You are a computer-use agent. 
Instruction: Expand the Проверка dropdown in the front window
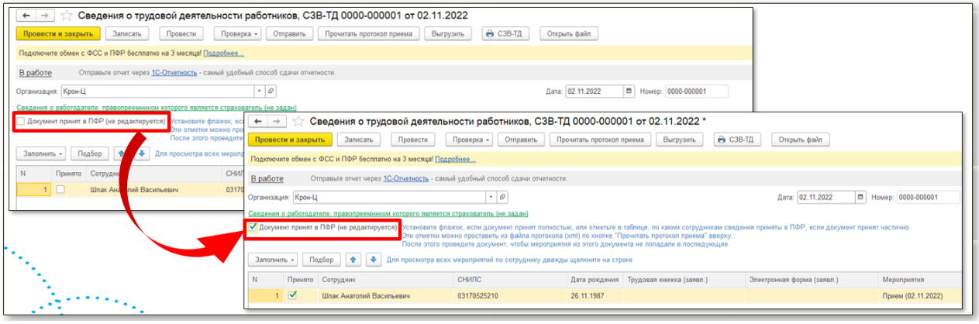coord(467,140)
